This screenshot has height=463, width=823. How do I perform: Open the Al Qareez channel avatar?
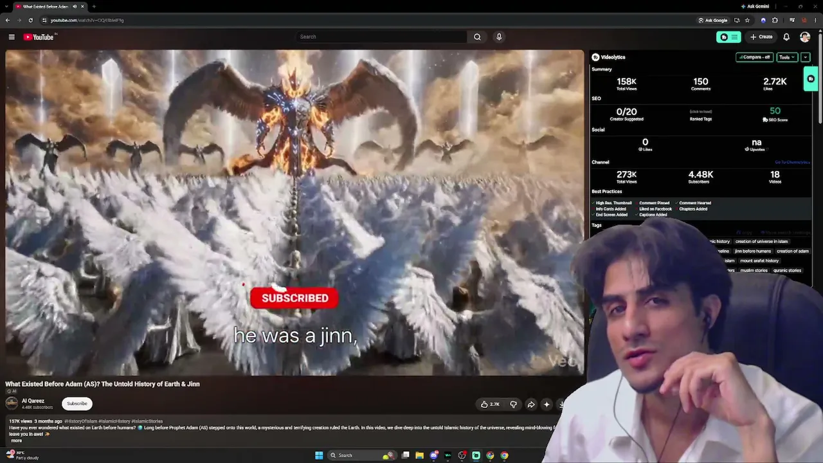[x=12, y=403]
